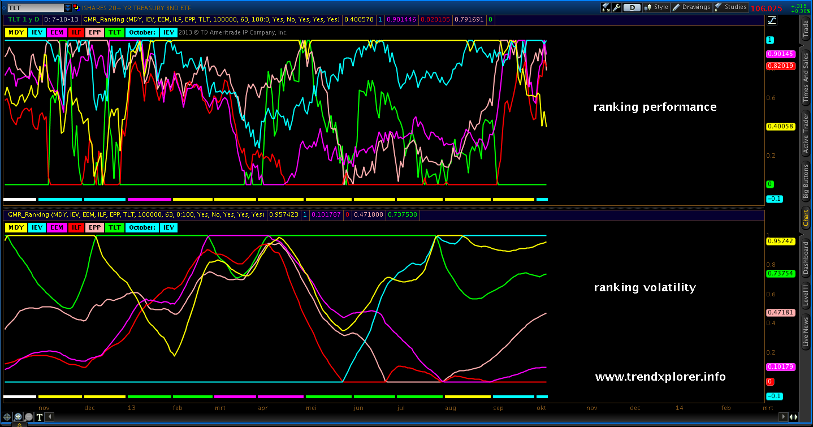Image resolution: width=813 pixels, height=427 pixels.
Task: Click the colored squares symbol-link icon
Action: (x=77, y=8)
